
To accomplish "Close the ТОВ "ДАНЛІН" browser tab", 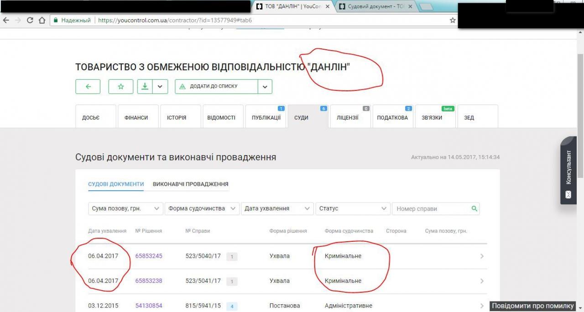I will click(327, 7).
